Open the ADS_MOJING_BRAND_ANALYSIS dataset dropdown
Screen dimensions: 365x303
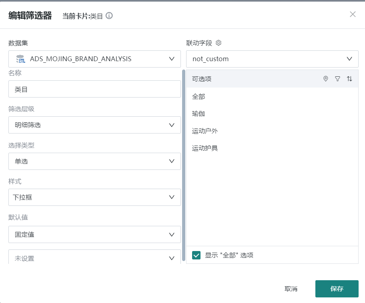(x=94, y=59)
